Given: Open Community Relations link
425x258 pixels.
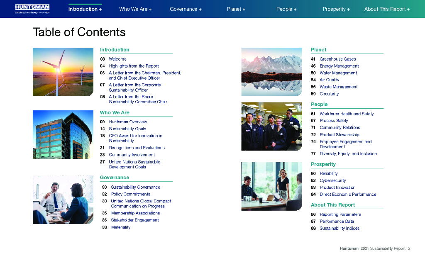Looking at the screenshot, I should 340,128.
